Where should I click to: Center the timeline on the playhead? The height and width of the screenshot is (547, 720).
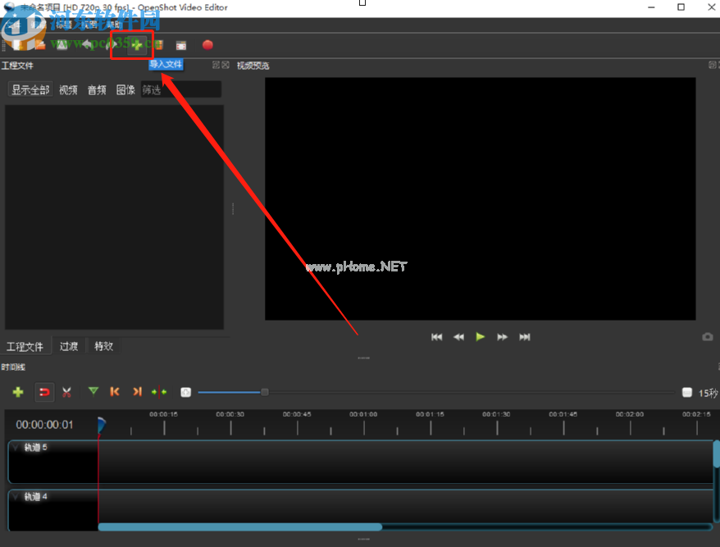[x=159, y=392]
